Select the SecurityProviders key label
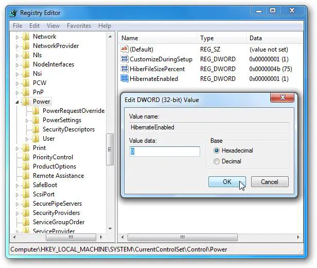Image resolution: width=317 pixels, height=268 pixels. point(56,213)
